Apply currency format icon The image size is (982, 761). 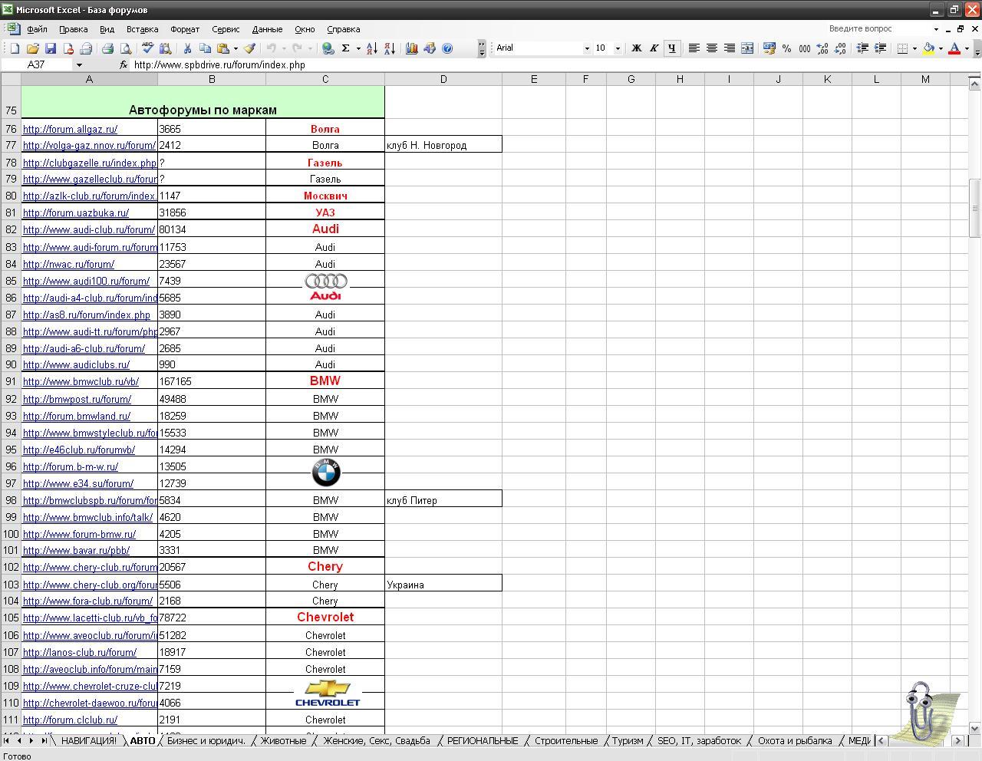[x=769, y=48]
